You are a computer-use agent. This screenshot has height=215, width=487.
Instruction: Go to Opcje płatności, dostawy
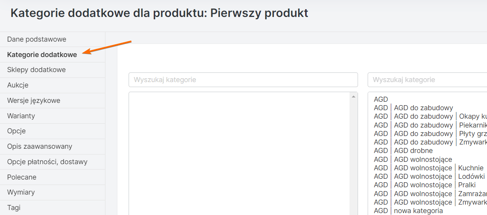coord(47,162)
